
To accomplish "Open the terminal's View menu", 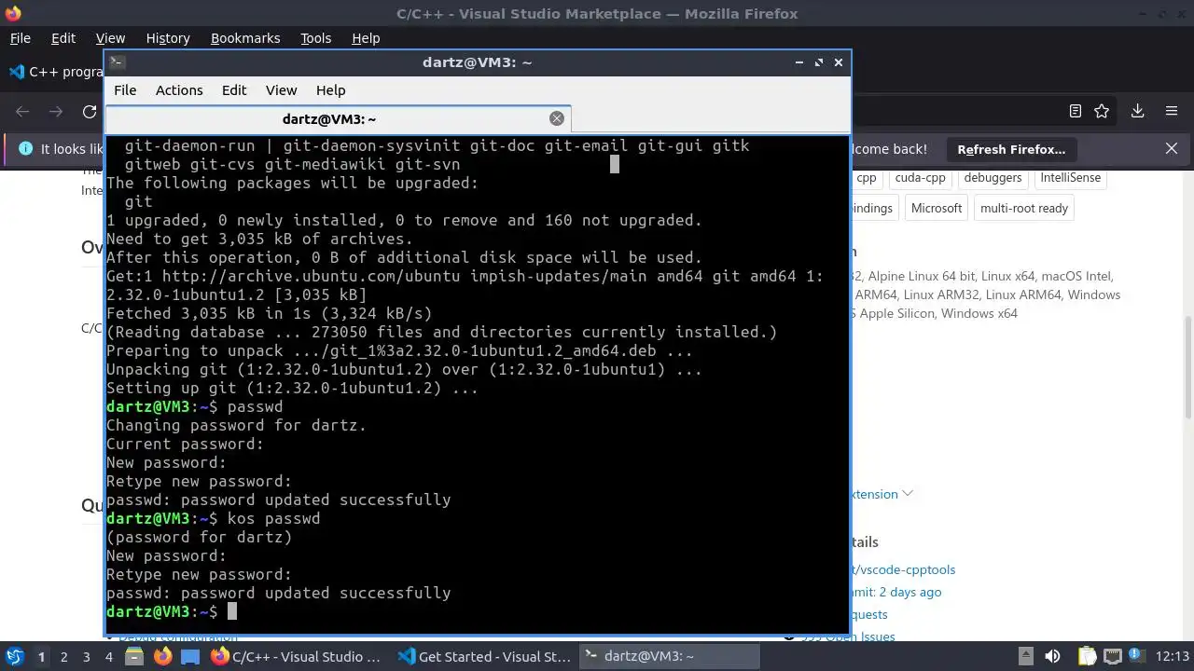I will (281, 90).
